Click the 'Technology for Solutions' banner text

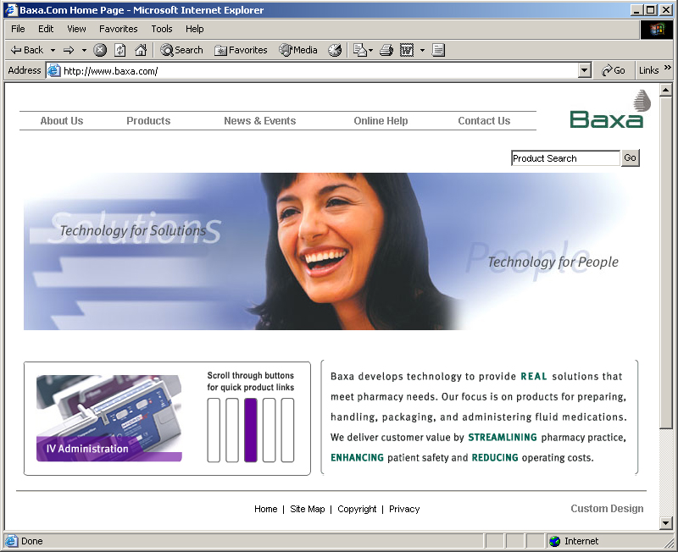click(x=133, y=230)
